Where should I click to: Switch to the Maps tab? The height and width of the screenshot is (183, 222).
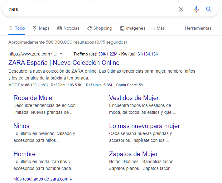[x=41, y=28]
